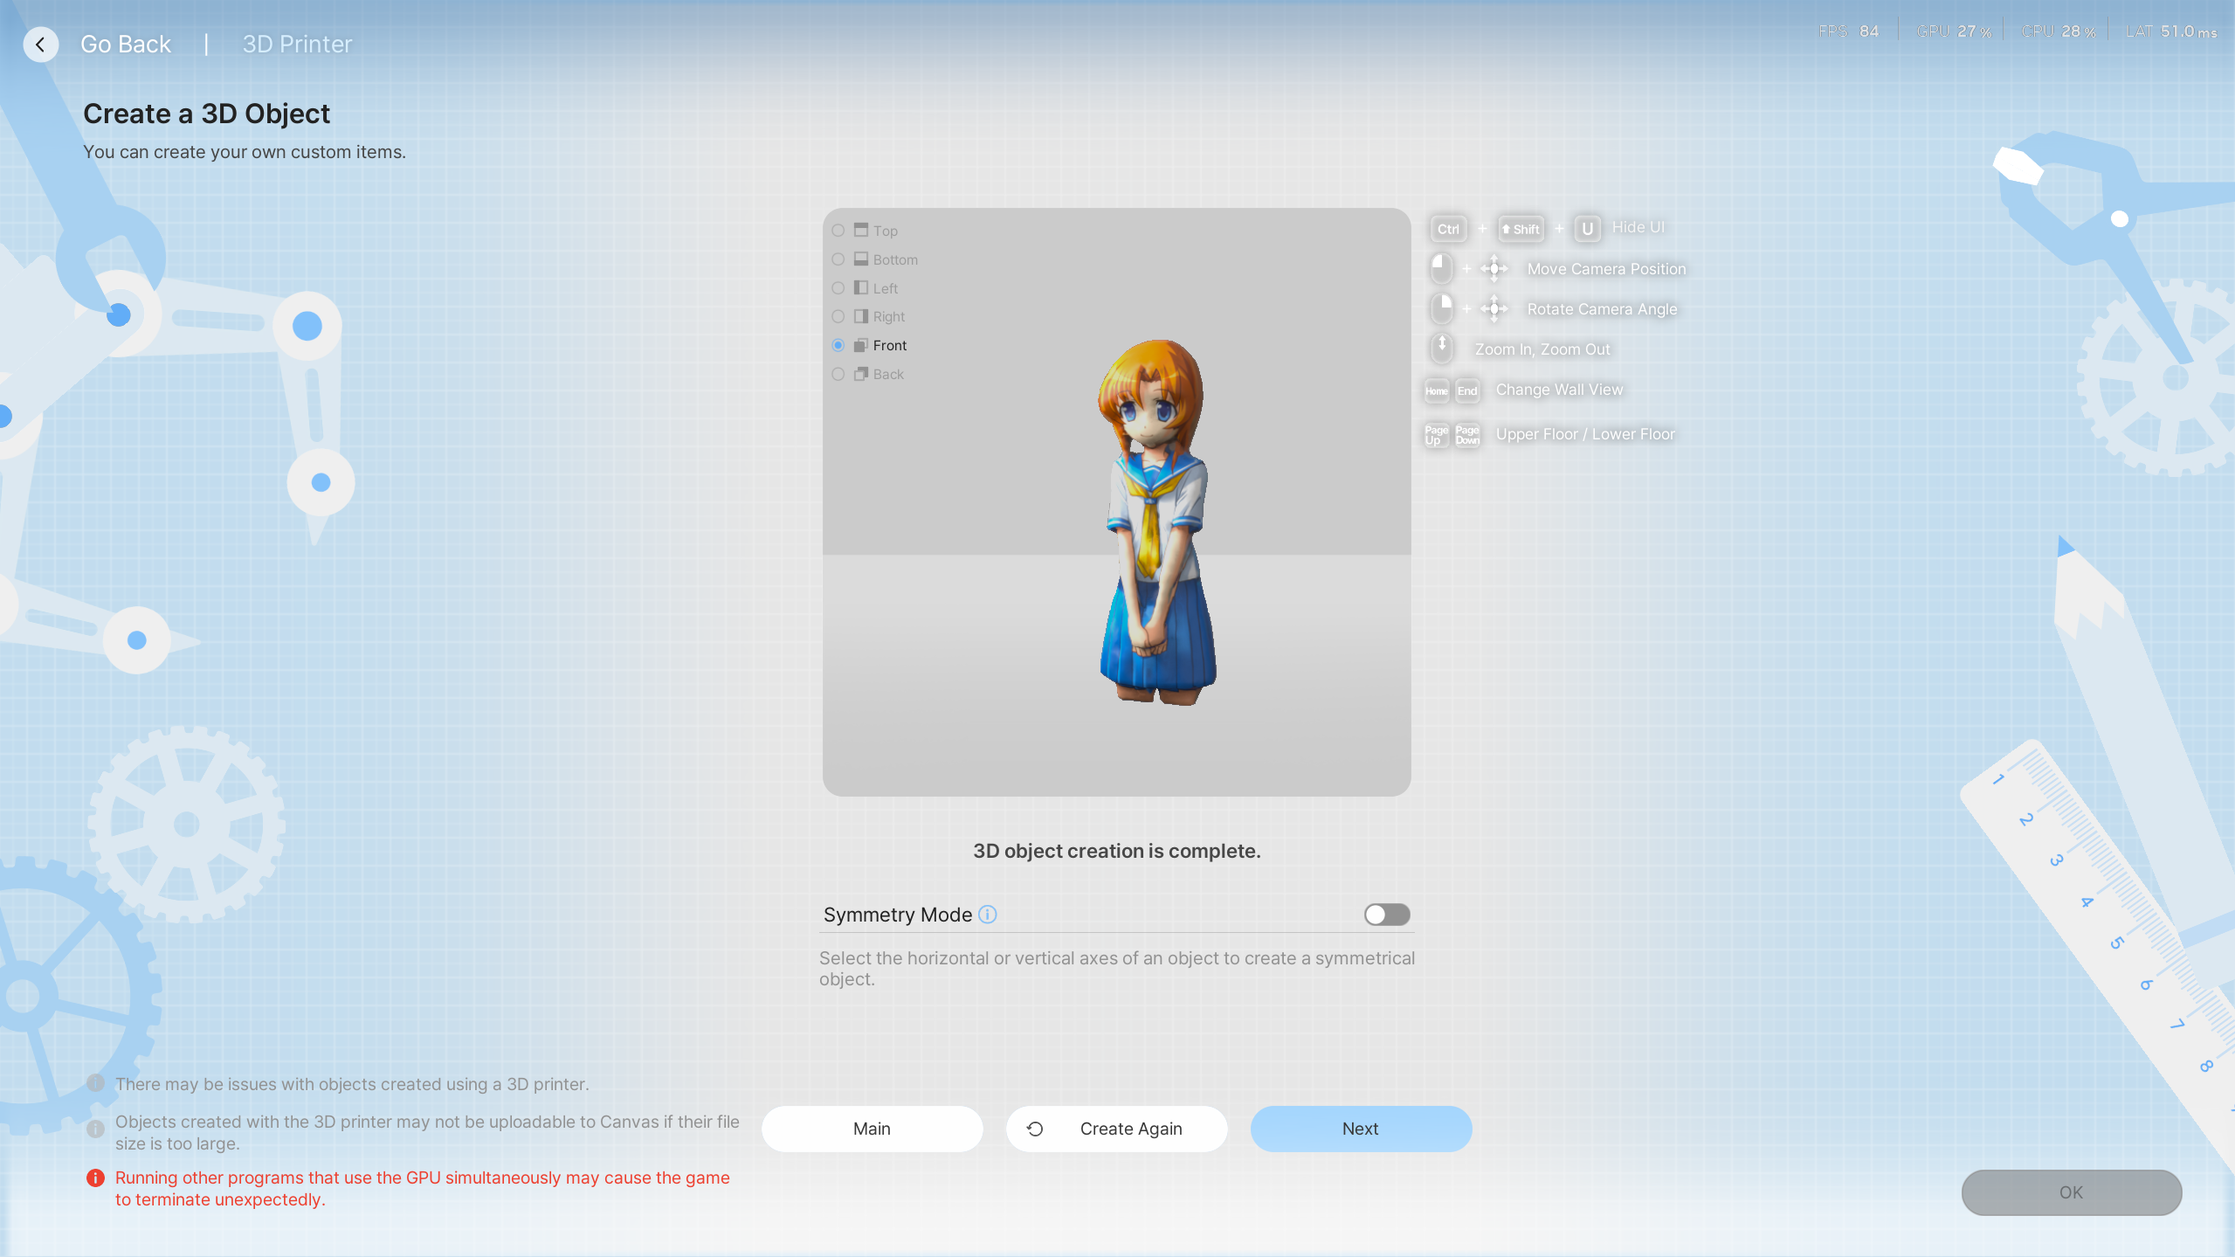
Task: Click the red GPU warning icon
Action: (x=95, y=1178)
